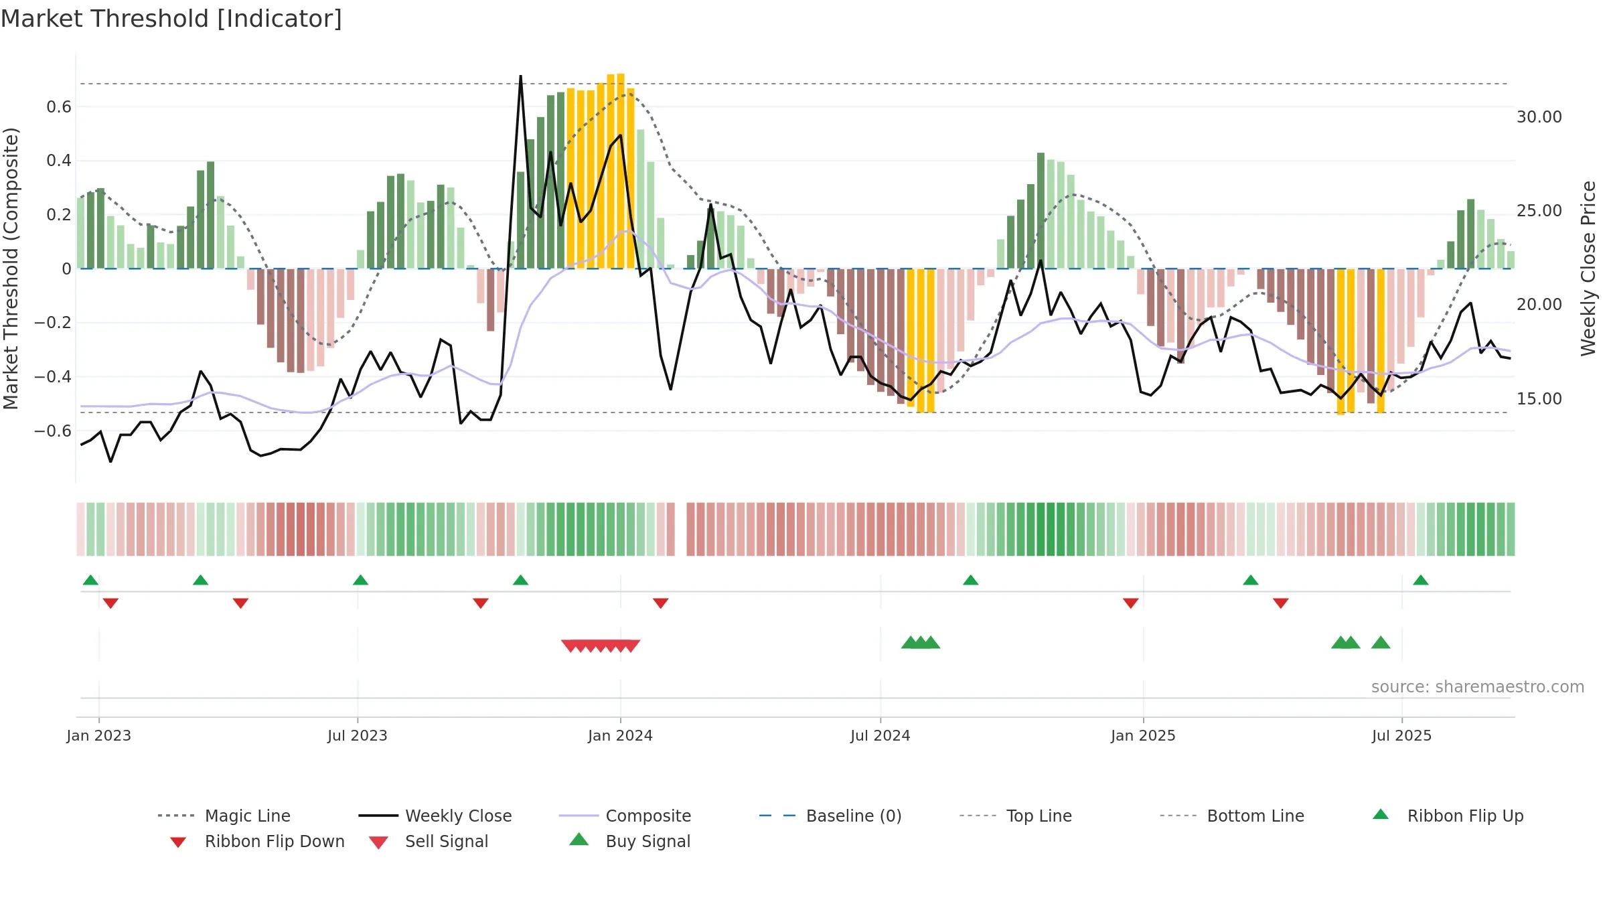Click the green Ribbon Flip Up legend triangle
This screenshot has width=1607, height=904.
pos(1381,814)
